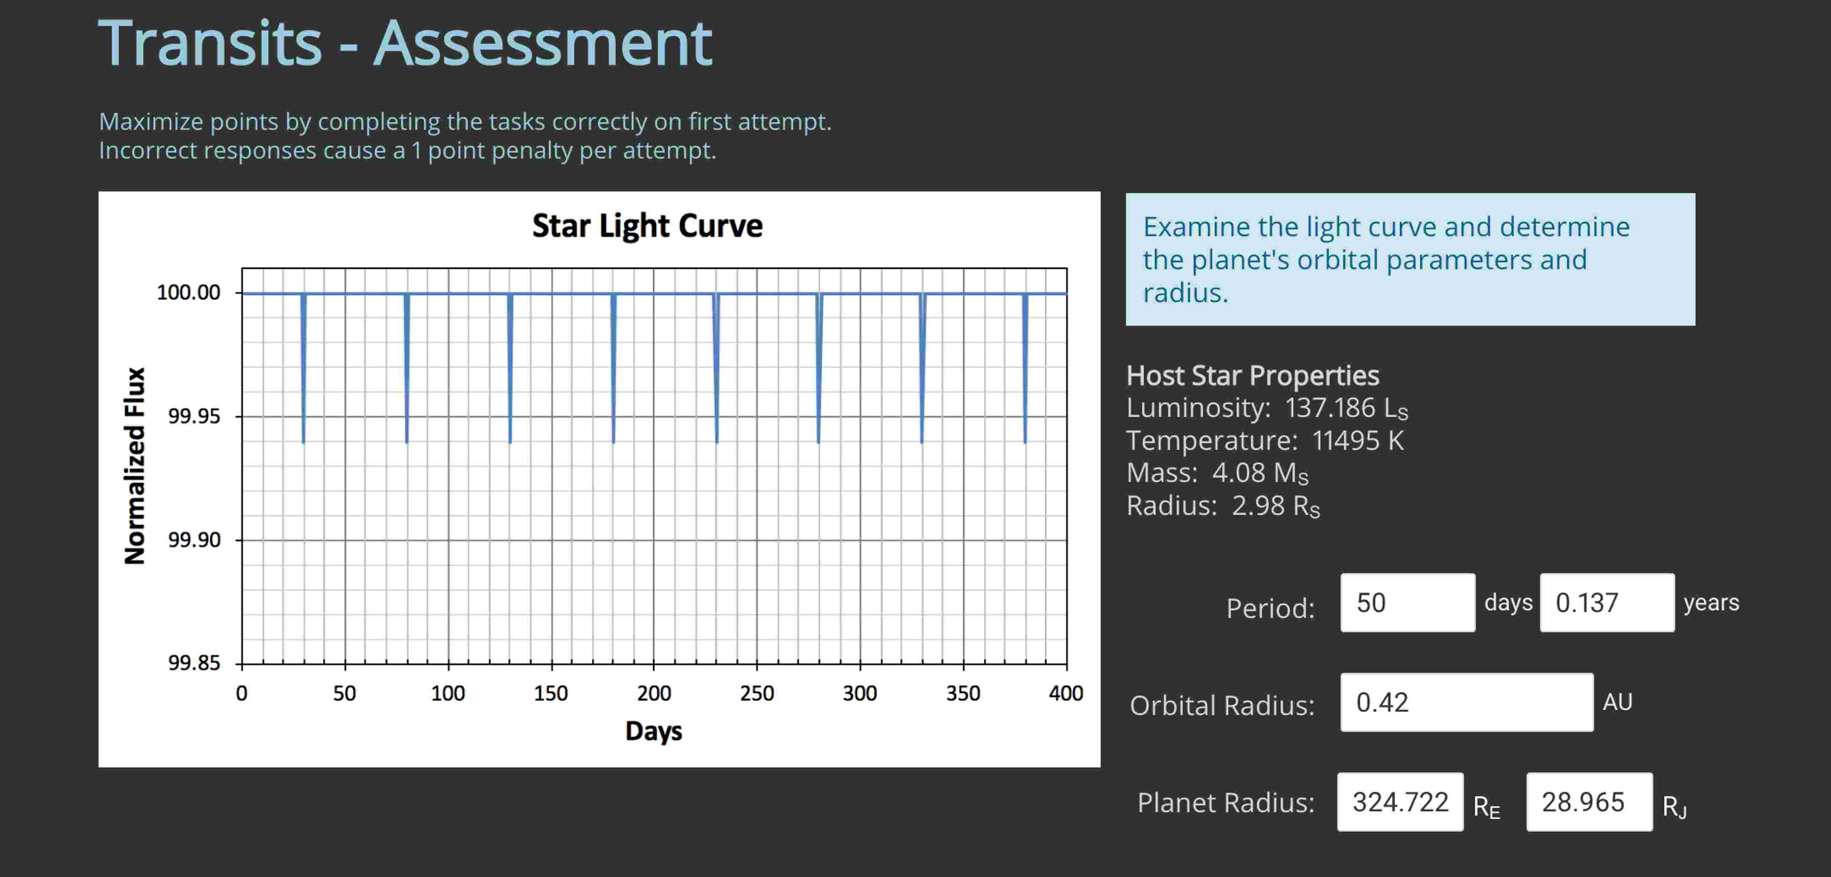The width and height of the screenshot is (1831, 877).
Task: Click the Planet Radius field showing 28.965
Action: click(x=1589, y=802)
